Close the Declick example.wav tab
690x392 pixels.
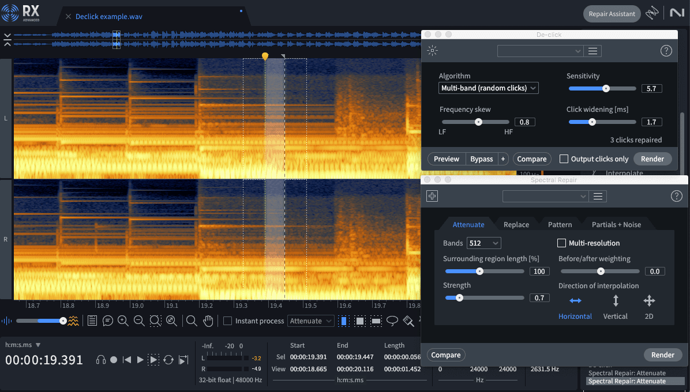[68, 17]
